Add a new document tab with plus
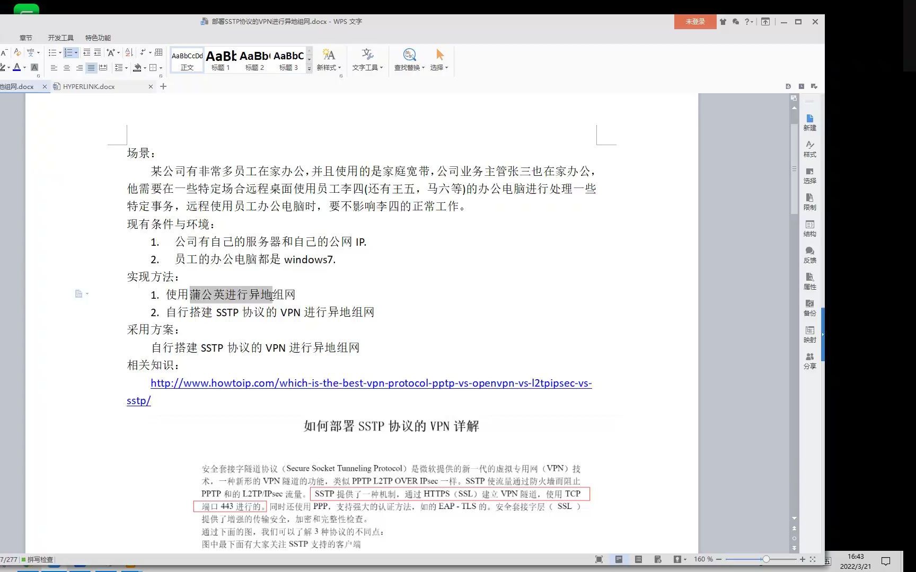This screenshot has height=572, width=916. tap(163, 86)
